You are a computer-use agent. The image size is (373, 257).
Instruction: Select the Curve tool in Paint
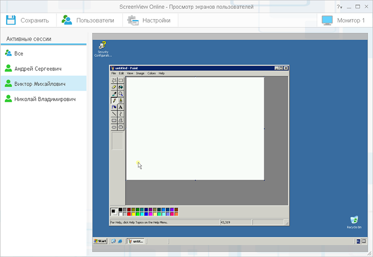121,114
